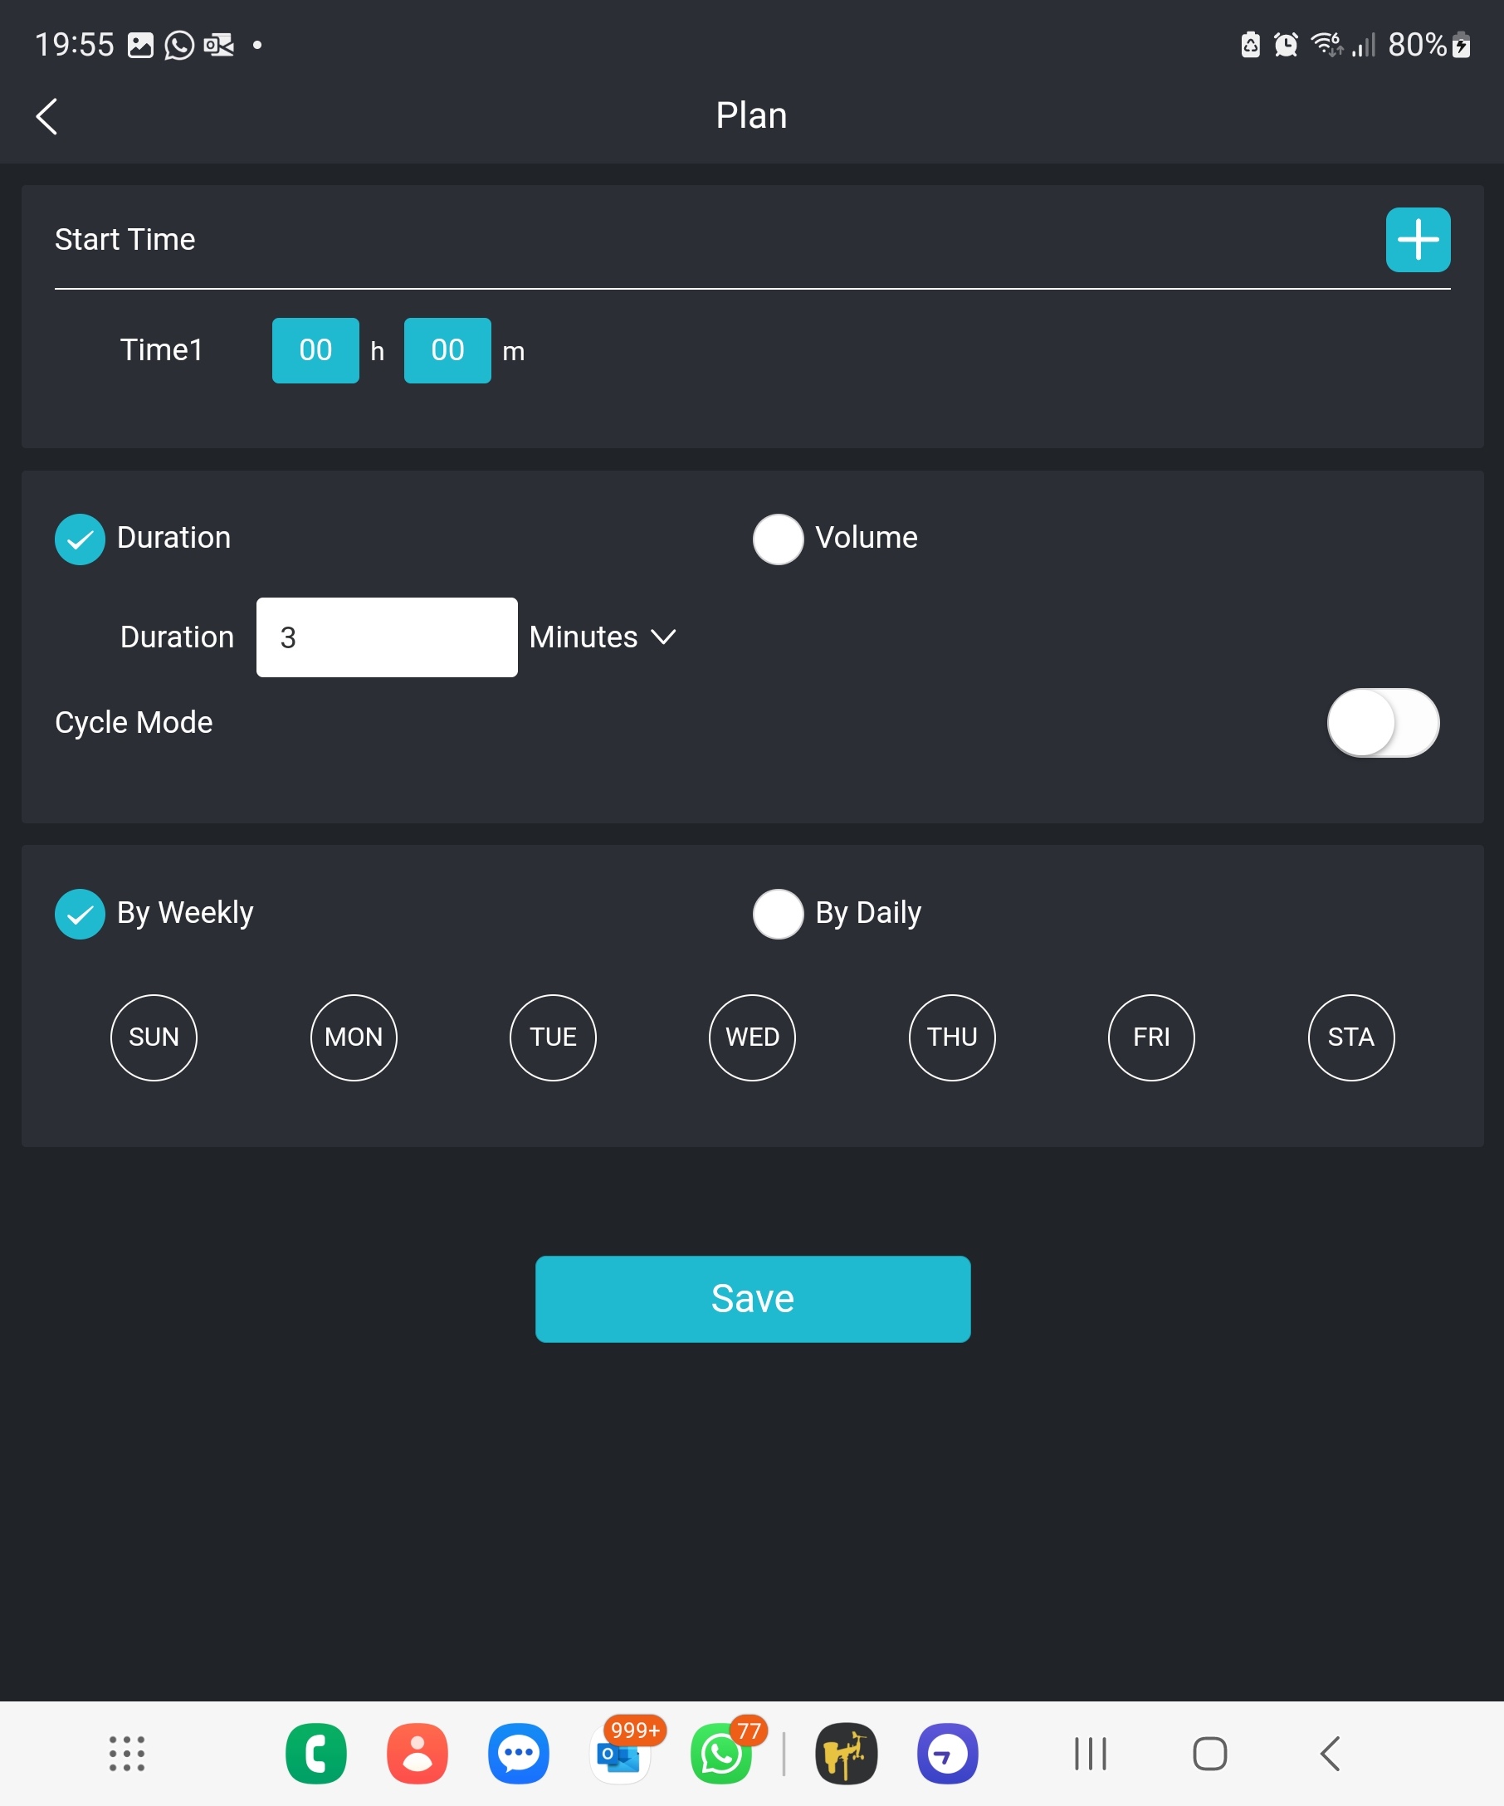Screen dimensions: 1504x1806
Task: Open the Time1 minute picker
Action: pyautogui.click(x=447, y=350)
